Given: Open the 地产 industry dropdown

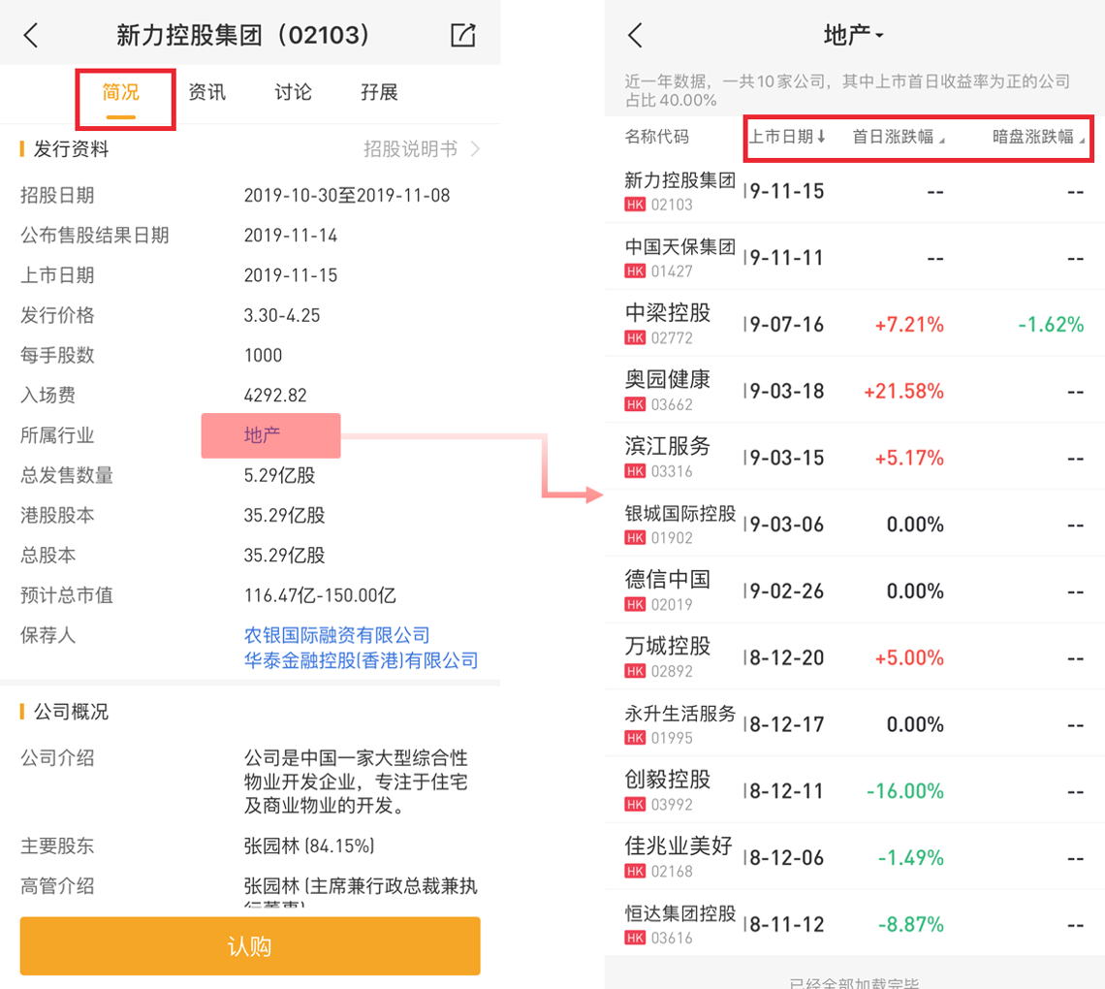Looking at the screenshot, I should (853, 35).
